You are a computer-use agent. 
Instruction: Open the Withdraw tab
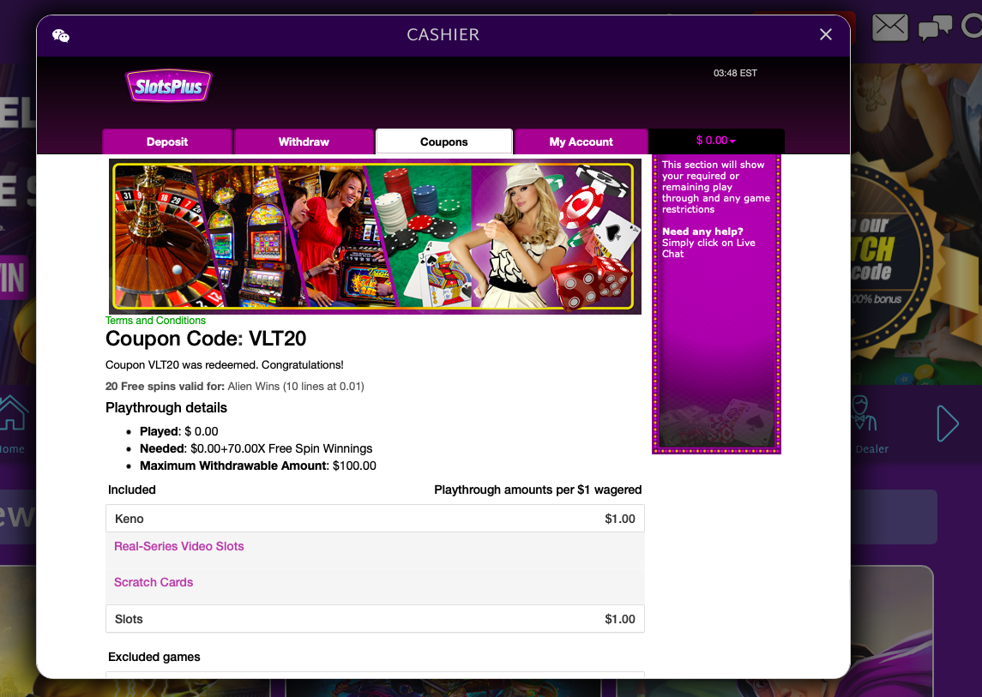(x=304, y=141)
